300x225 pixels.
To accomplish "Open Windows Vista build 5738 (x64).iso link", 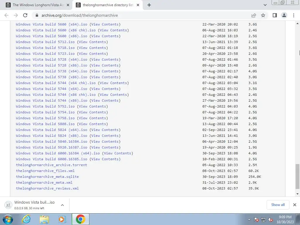I will 52,71.
